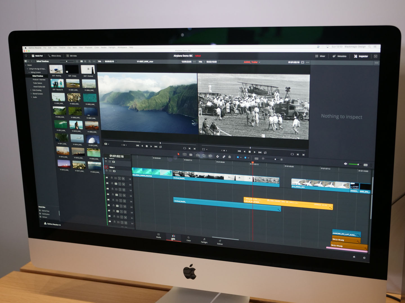
Task: Switch media pool to list view
Action: pos(85,61)
